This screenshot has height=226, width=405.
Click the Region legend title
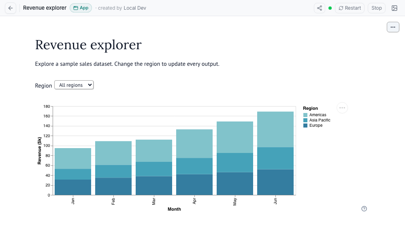310,109
